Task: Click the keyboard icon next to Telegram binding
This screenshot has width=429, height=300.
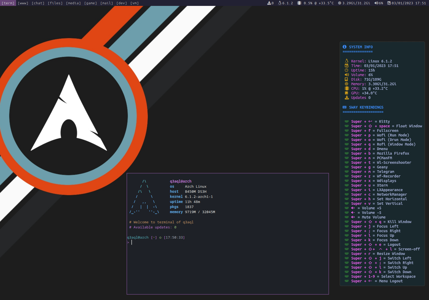Action: pos(347,172)
